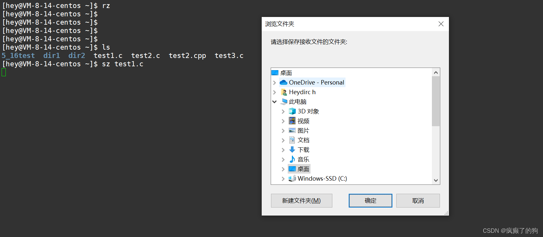
Task: Select the 视频 film strip icon
Action: click(292, 121)
